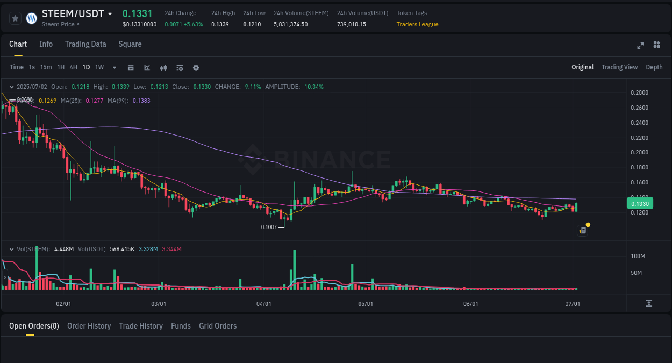The width and height of the screenshot is (672, 363).
Task: Switch chart to Trading View mode
Action: (x=619, y=67)
